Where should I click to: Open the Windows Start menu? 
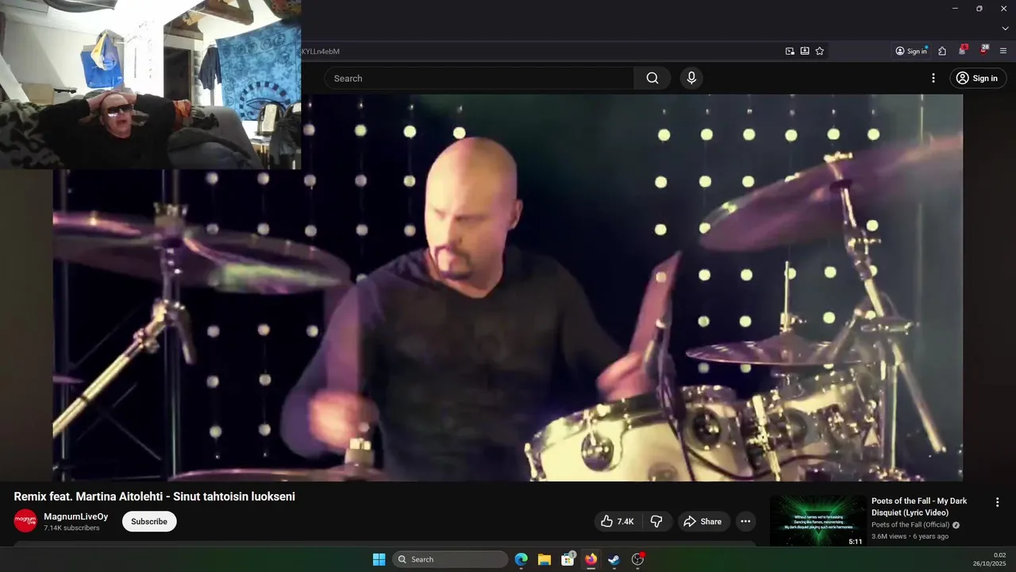tap(379, 559)
